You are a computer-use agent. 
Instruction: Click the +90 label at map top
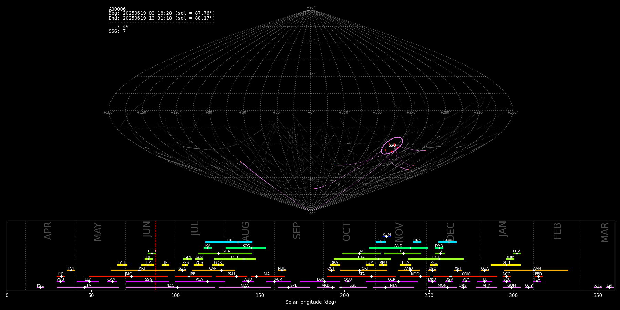tap(310, 8)
